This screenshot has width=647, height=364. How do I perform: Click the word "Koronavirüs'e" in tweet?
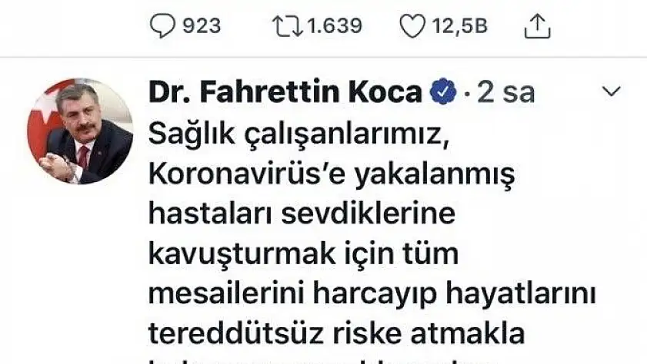click(247, 174)
